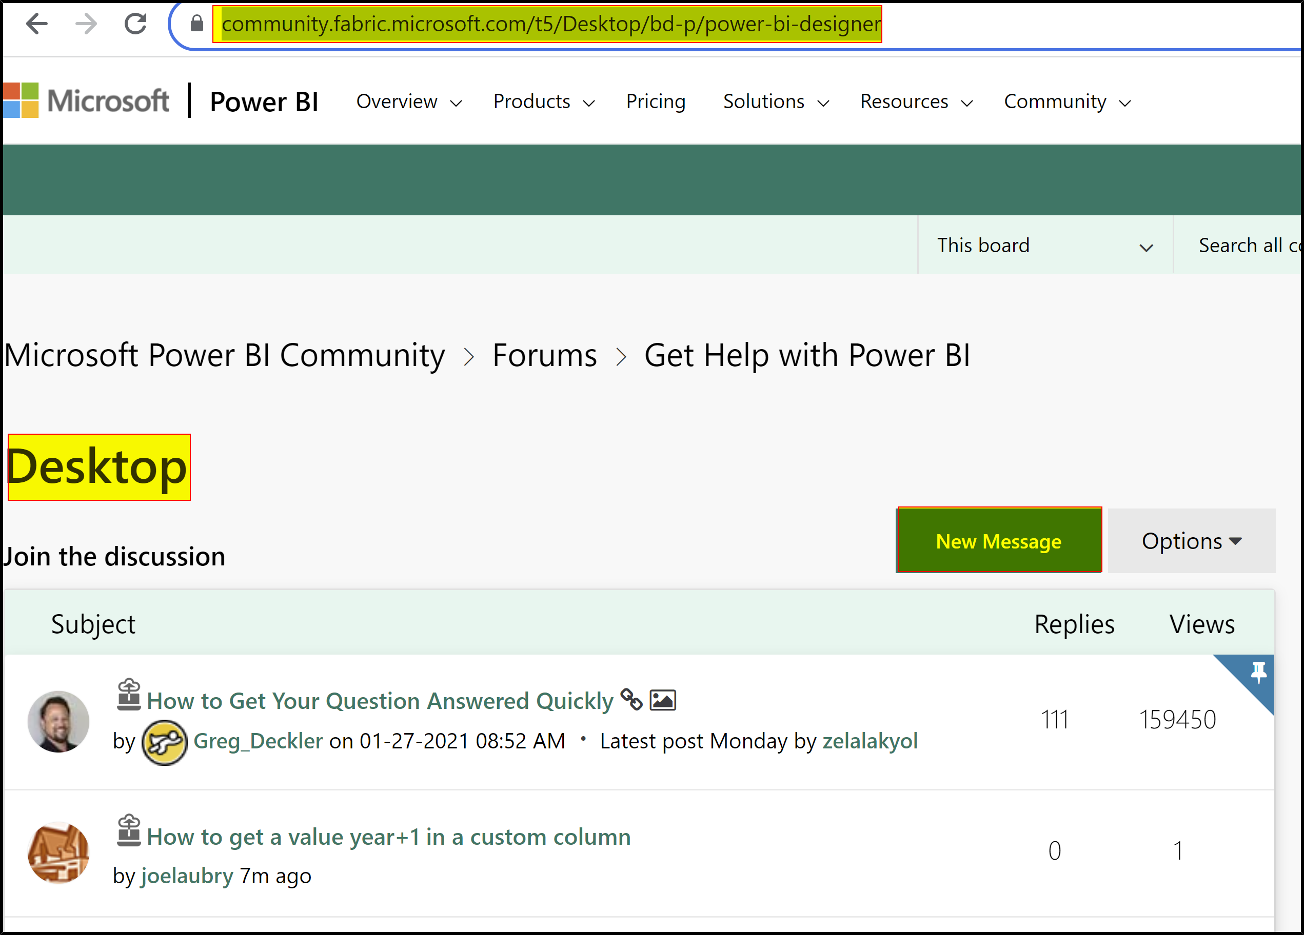Click the link icon beside first post title
Viewport: 1304px width, 935px height.
pos(631,699)
